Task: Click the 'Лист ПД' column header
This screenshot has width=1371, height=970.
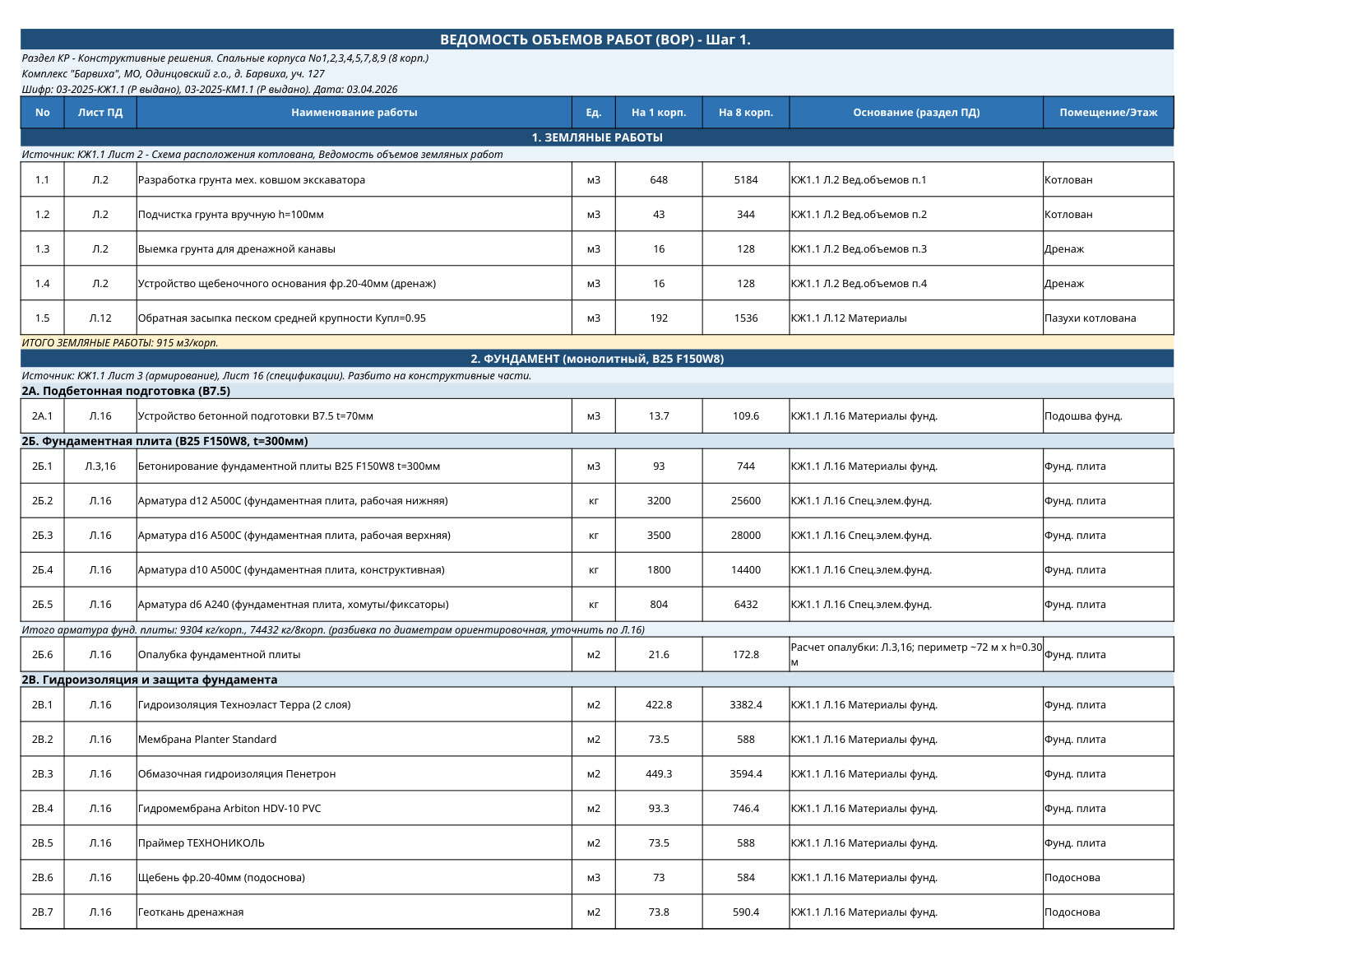Action: [x=100, y=113]
